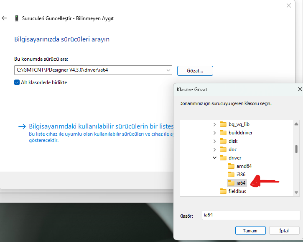This screenshot has height=242, width=303.
Task: Select the i386 folder label
Action: click(241, 175)
